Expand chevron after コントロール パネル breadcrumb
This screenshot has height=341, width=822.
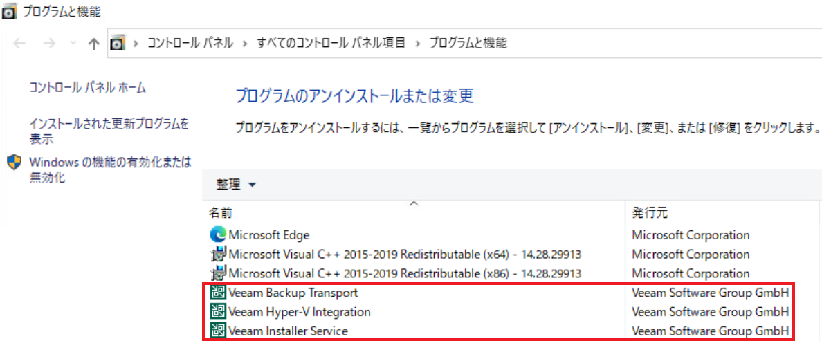[245, 44]
